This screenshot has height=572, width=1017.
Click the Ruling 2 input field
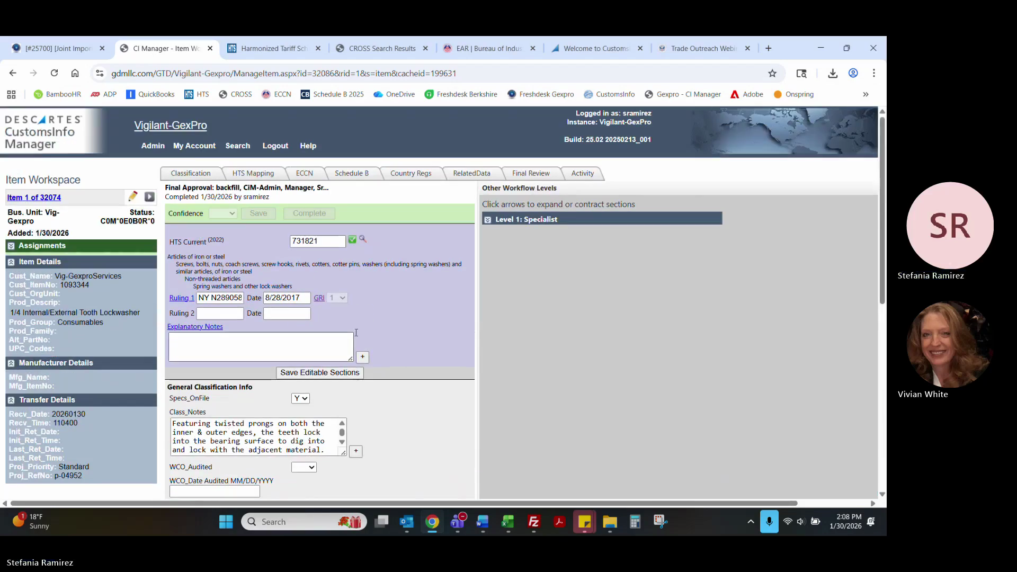(x=220, y=314)
